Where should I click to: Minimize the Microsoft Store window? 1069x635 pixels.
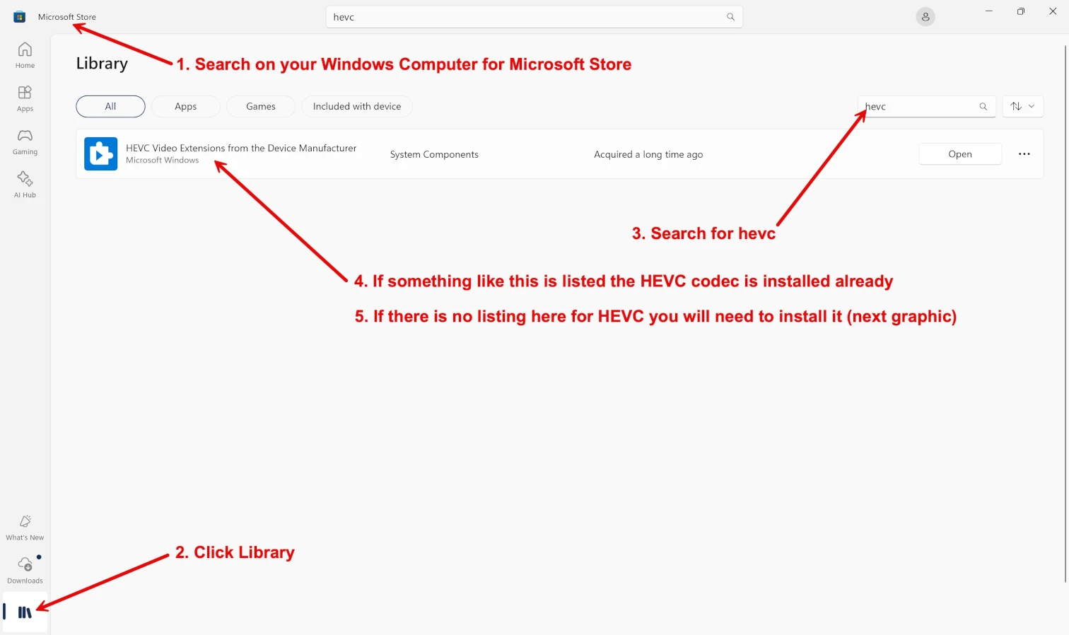988,11
